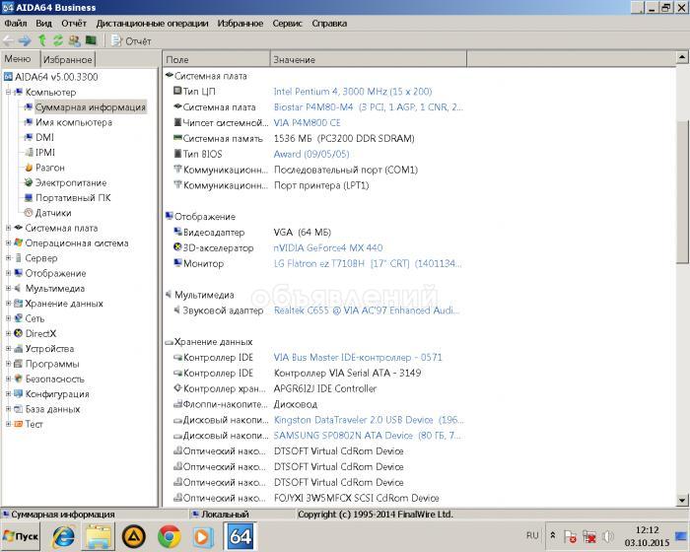The width and height of the screenshot is (690, 552).
Task: Switch to the Избранное tab
Action: (x=68, y=59)
